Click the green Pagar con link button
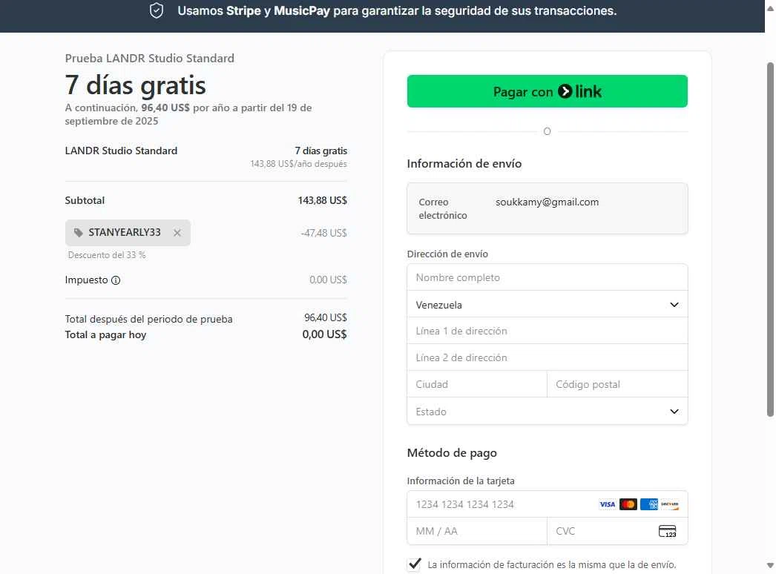The height and width of the screenshot is (574, 776). click(x=547, y=91)
